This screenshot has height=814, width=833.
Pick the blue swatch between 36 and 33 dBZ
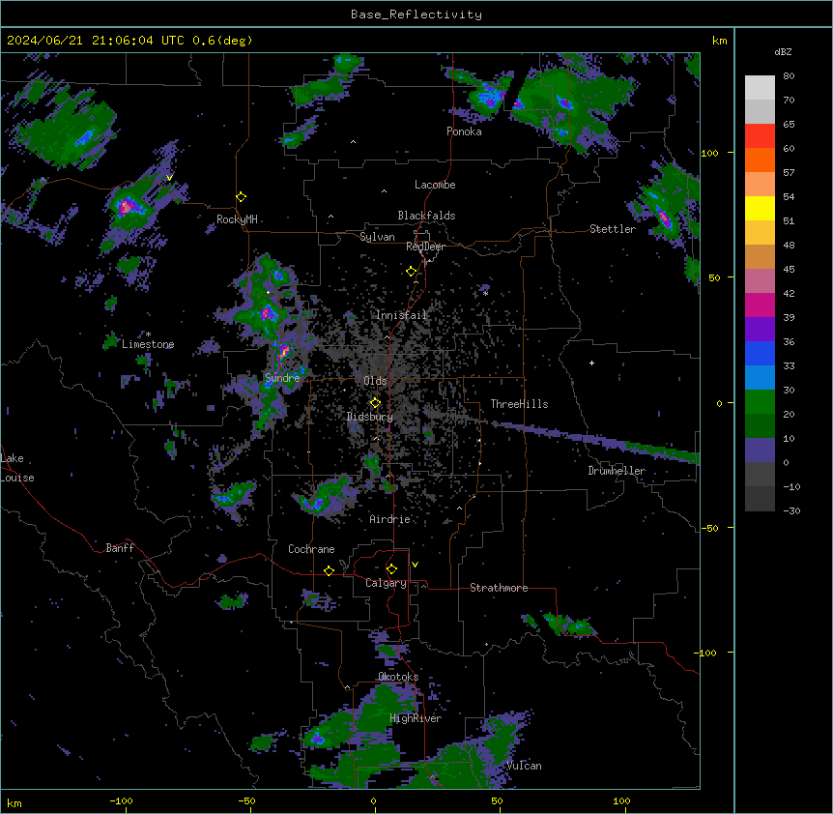760,353
